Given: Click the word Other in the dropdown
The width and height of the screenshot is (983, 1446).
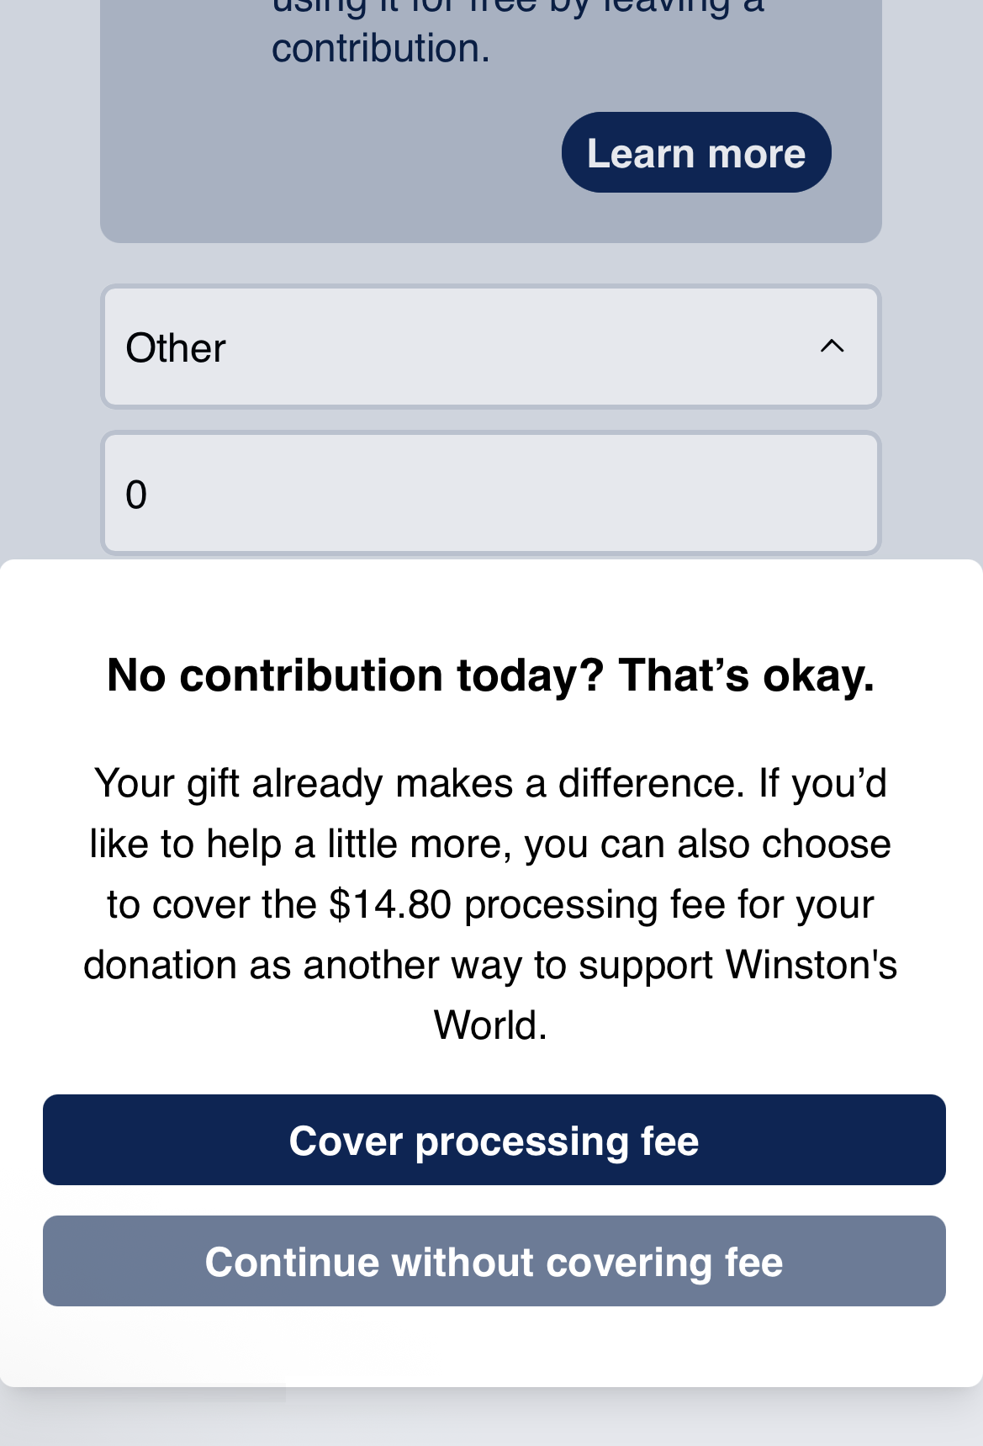Looking at the screenshot, I should (176, 347).
